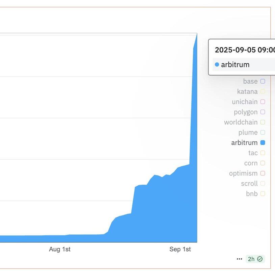This screenshot has width=275, height=271.
Task: Click the Sep 1st axis label
Action: coord(180,249)
